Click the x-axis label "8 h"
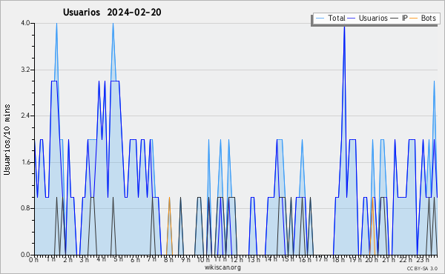Screen dimensions: 445x274 pos(168,260)
